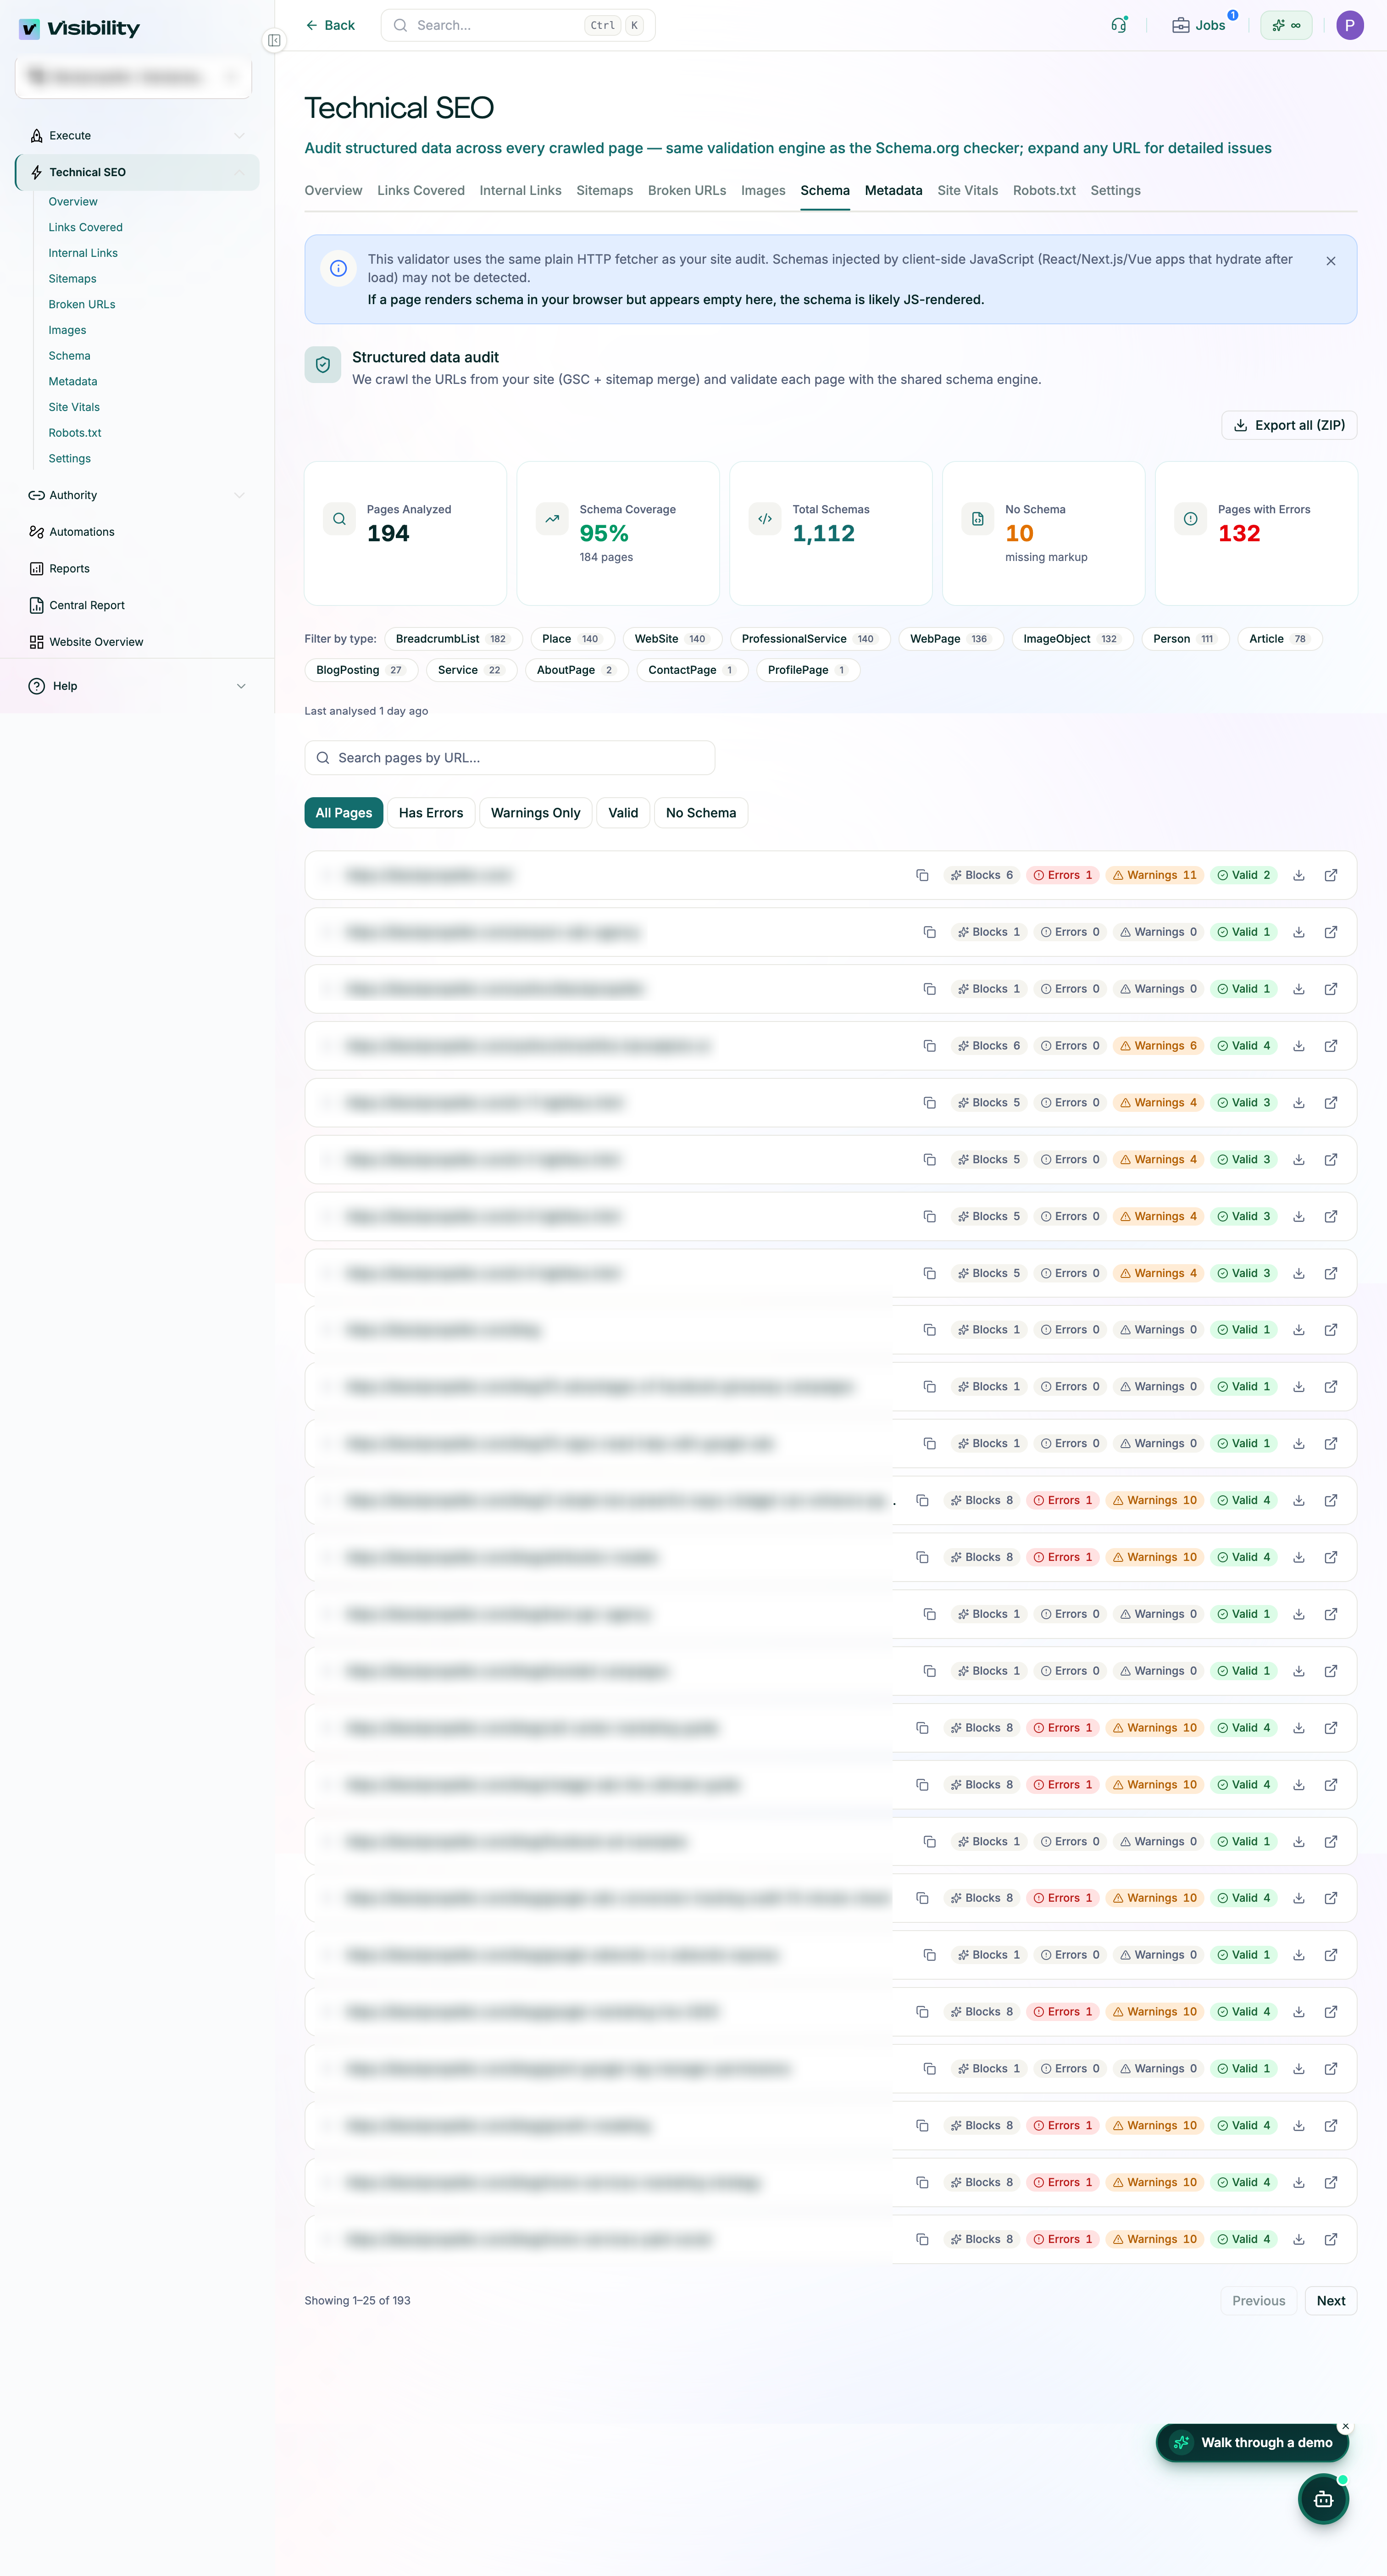Screen dimensions: 1387x2576
Task: Expand the Authority section chevron
Action: [239, 495]
